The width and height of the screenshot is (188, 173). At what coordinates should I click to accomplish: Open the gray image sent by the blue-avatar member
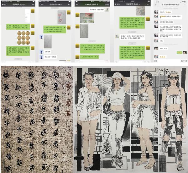click(48, 41)
